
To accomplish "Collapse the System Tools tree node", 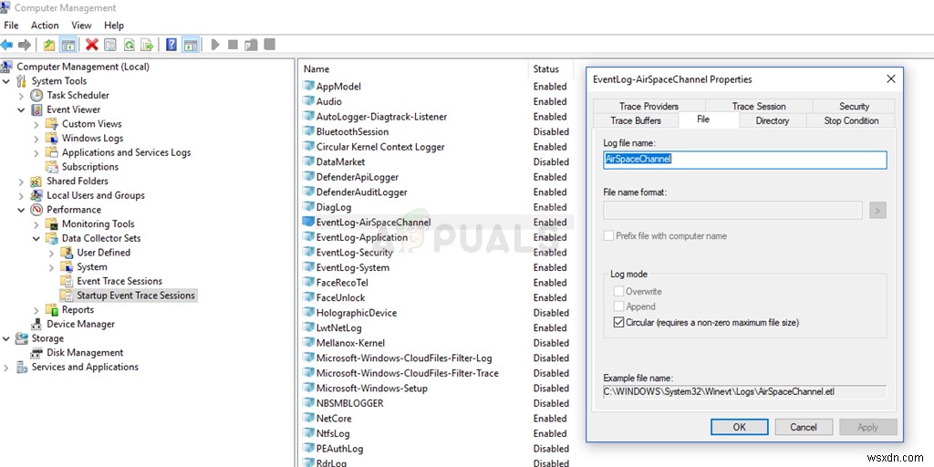I will (x=6, y=81).
